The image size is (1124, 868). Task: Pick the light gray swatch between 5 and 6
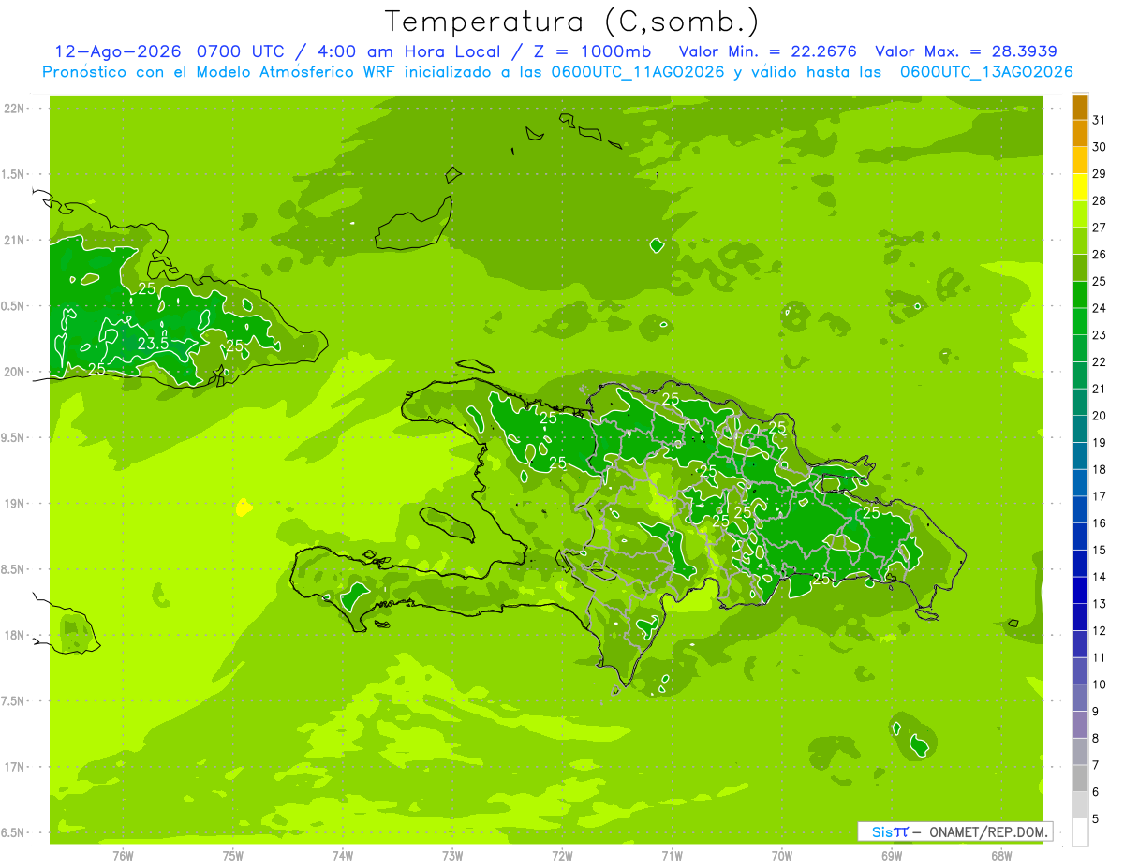(x=1080, y=805)
